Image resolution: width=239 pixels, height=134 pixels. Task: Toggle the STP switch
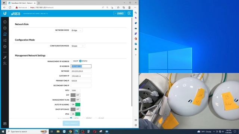click(75, 95)
